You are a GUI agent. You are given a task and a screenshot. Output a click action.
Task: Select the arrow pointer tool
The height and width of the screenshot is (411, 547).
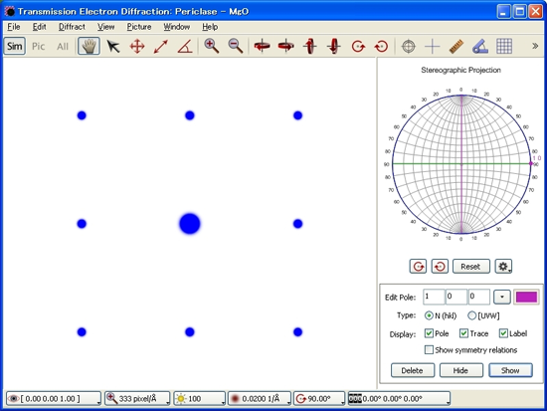click(x=113, y=46)
